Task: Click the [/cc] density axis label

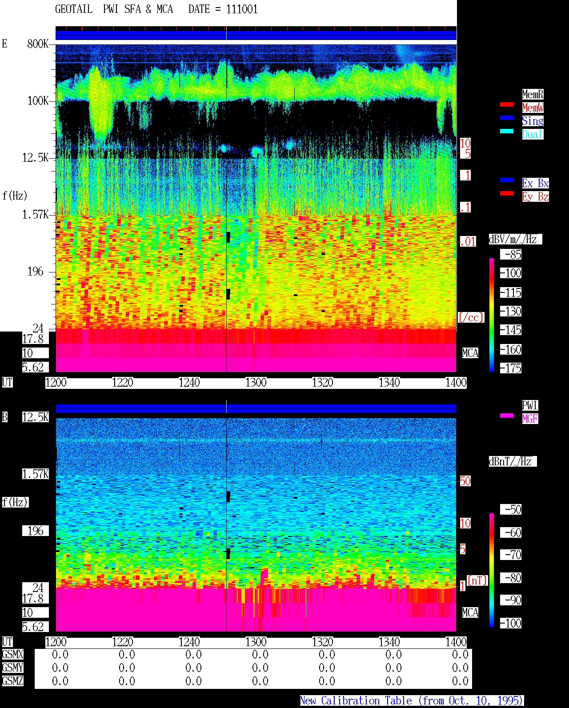Action: [x=471, y=317]
